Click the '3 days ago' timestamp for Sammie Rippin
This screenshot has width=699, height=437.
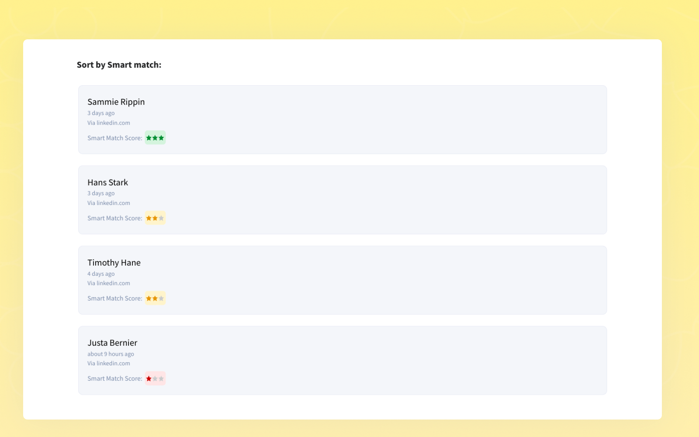101,113
